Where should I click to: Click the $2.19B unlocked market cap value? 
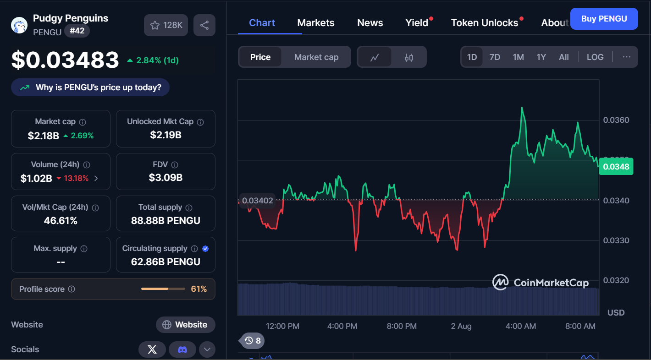pos(166,135)
